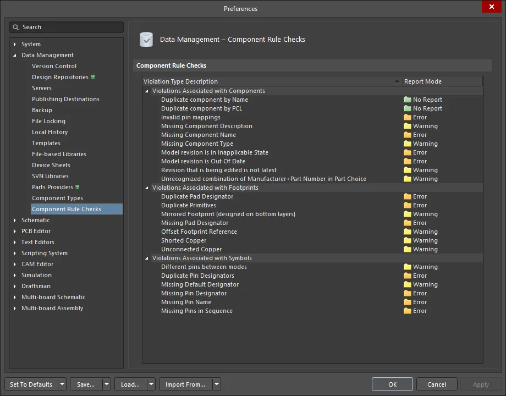Click the Warning folder icon for Mirrored Footprint
Viewport: 506px width, 396px height.
point(407,214)
